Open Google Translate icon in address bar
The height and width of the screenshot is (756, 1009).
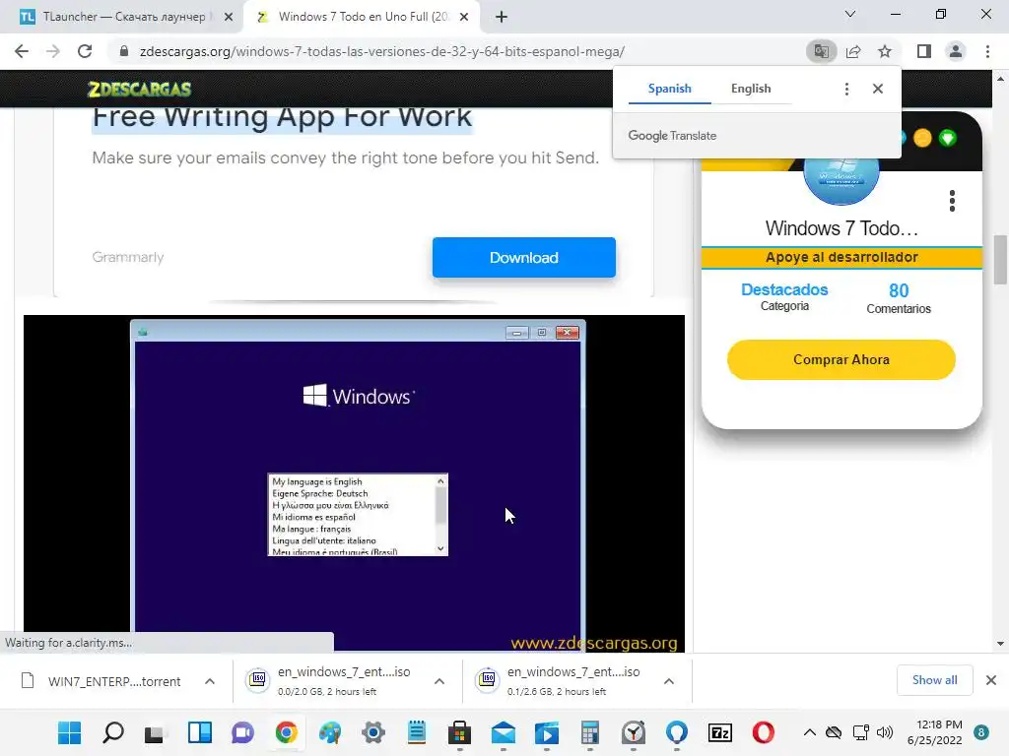pos(821,51)
